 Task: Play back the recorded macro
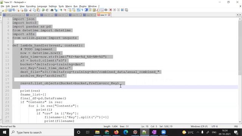tap(118, 10)
